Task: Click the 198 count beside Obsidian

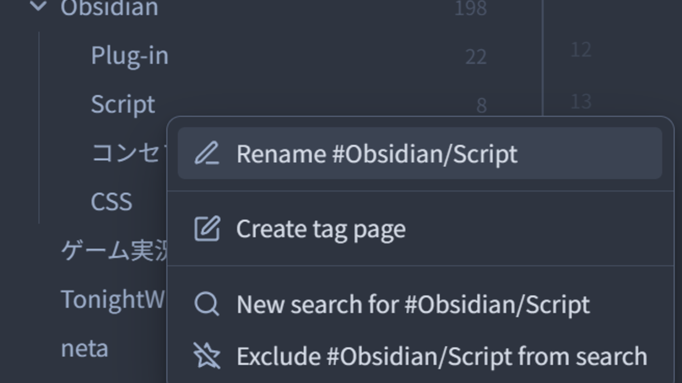Action: point(470,8)
